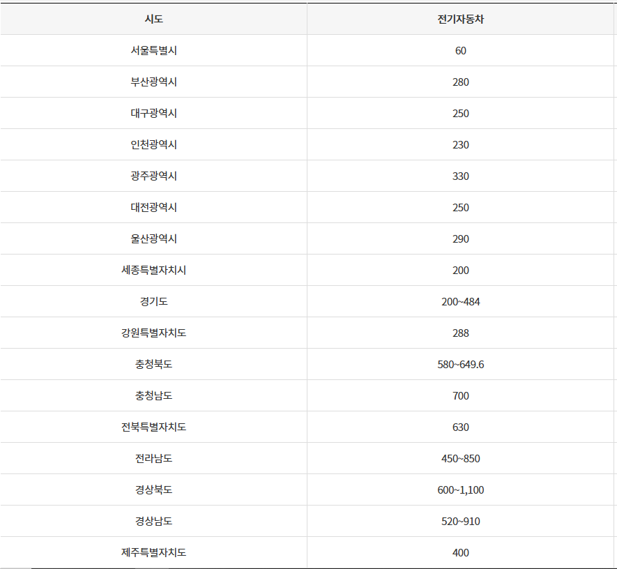The image size is (617, 569).
Task: Select the 200 value in 세종특별자치시 row
Action: coord(460,270)
